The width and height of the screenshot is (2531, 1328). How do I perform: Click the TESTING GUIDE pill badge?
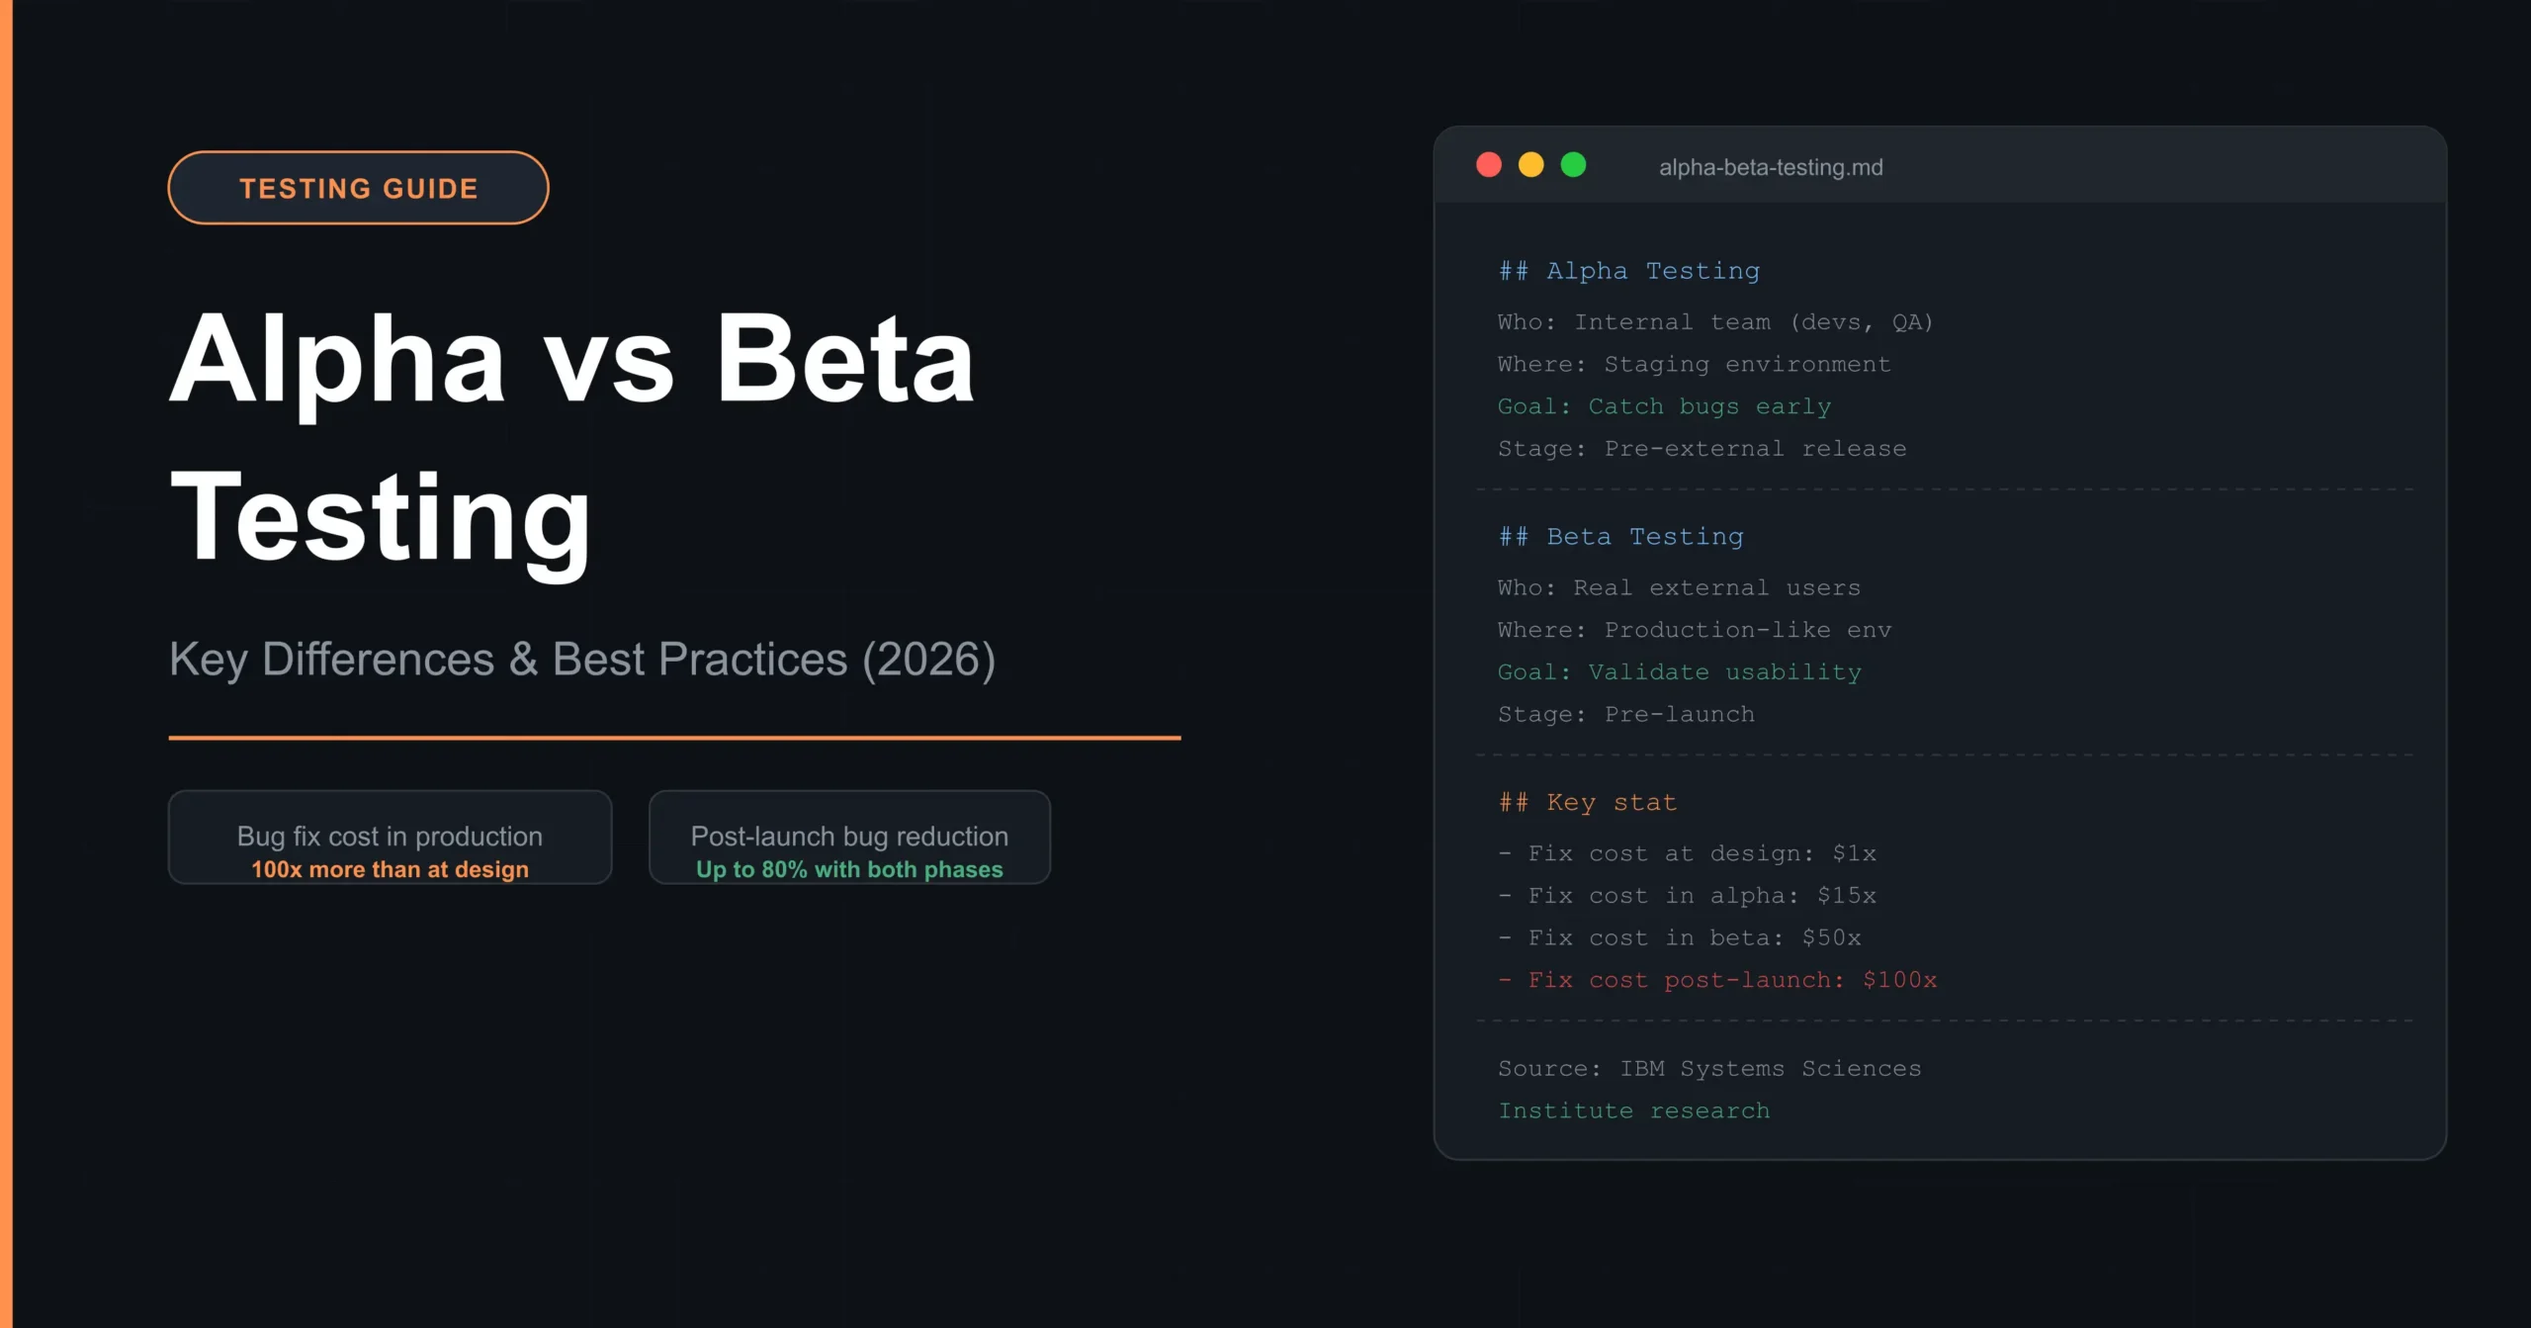(358, 188)
